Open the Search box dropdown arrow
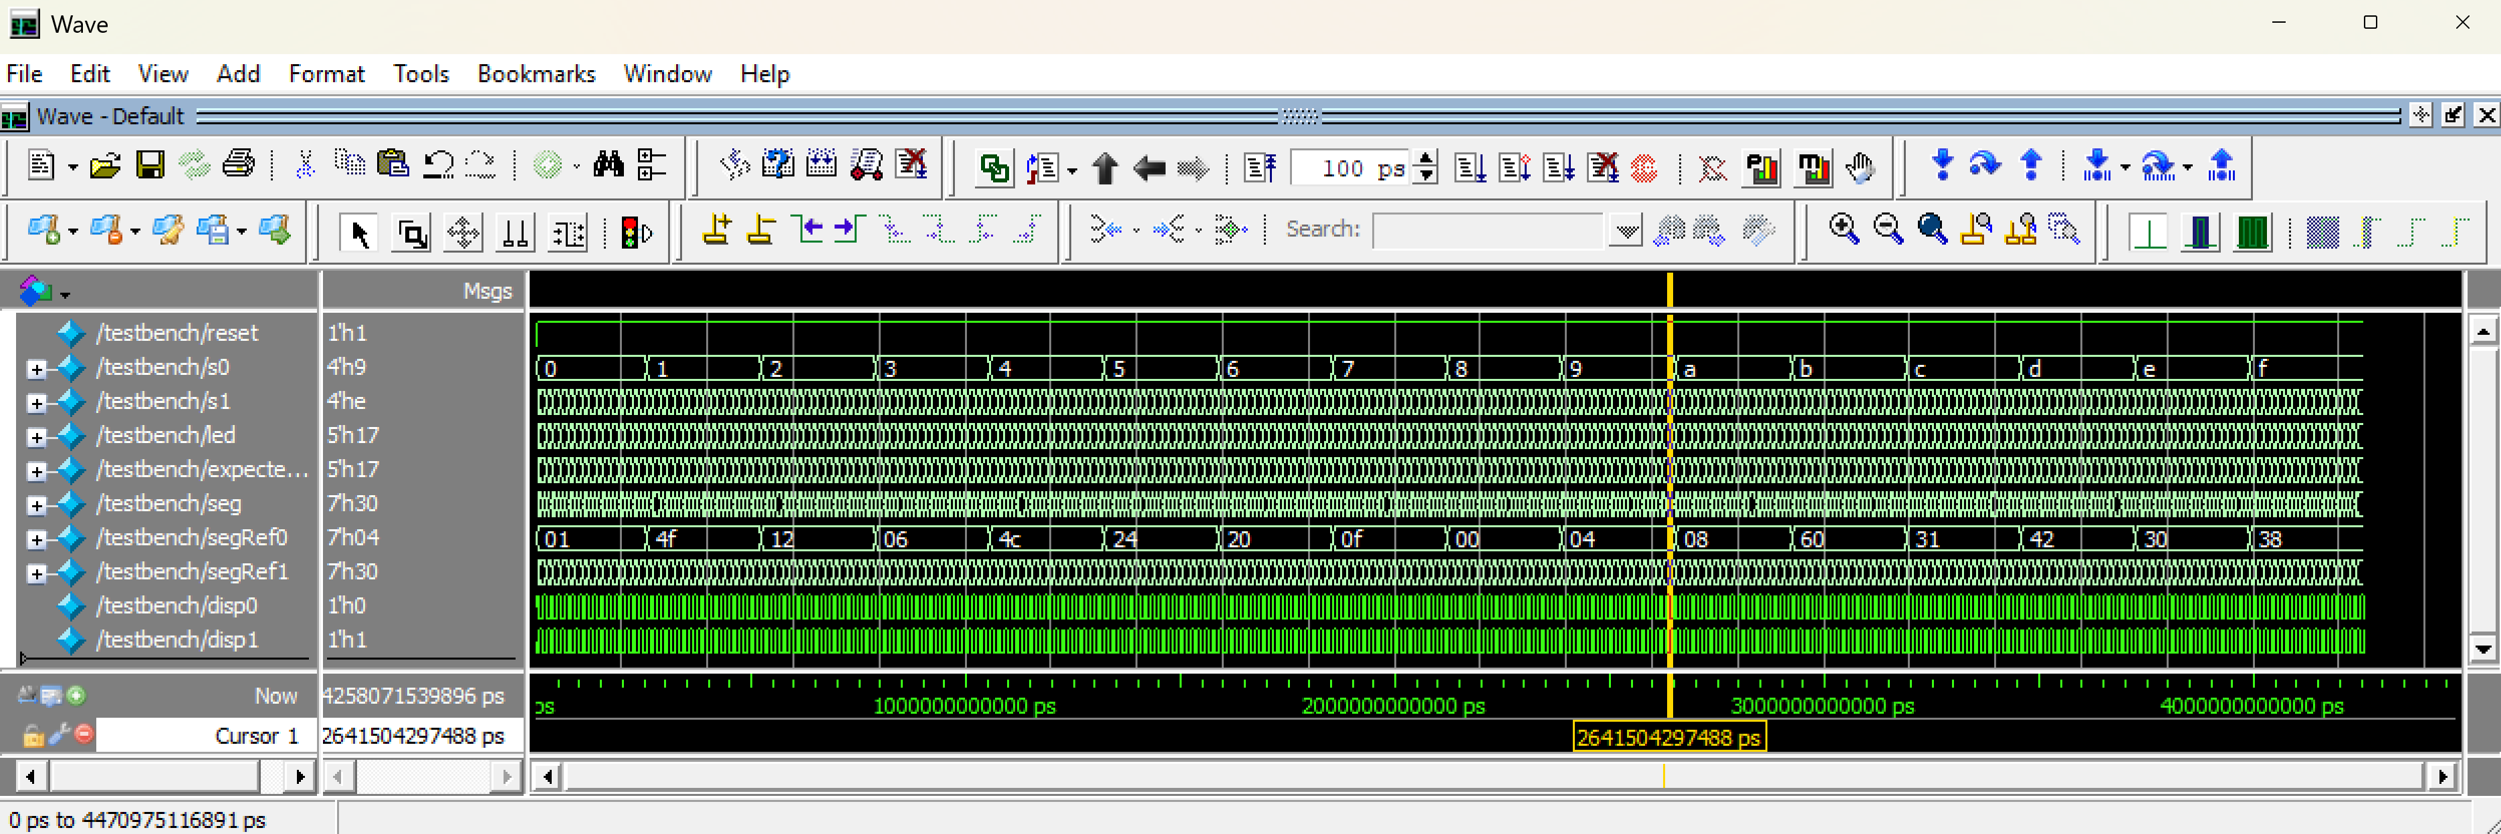 point(1625,231)
